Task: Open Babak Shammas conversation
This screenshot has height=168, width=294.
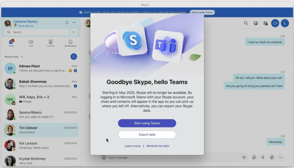Action: [x=41, y=84]
